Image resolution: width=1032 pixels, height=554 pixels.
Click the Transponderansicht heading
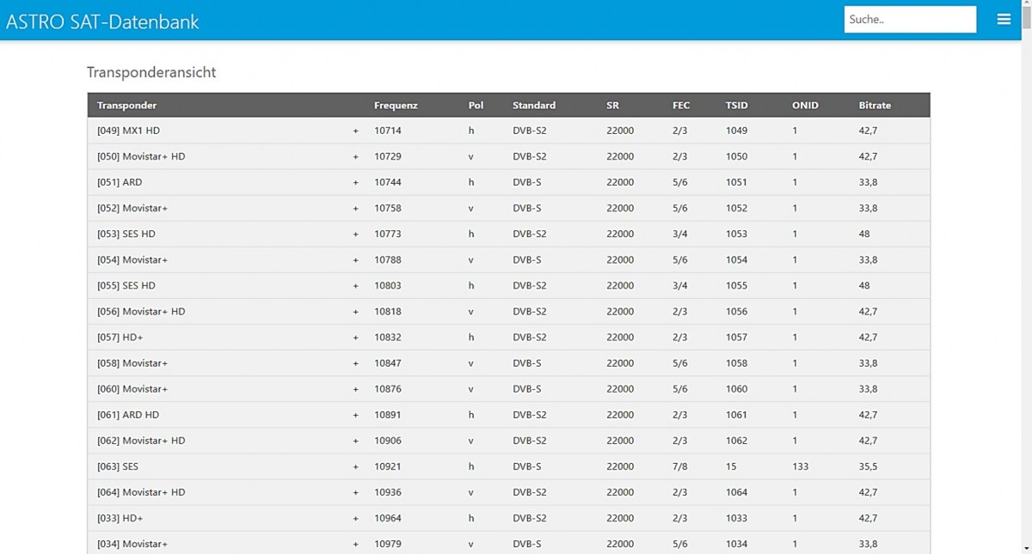click(151, 72)
